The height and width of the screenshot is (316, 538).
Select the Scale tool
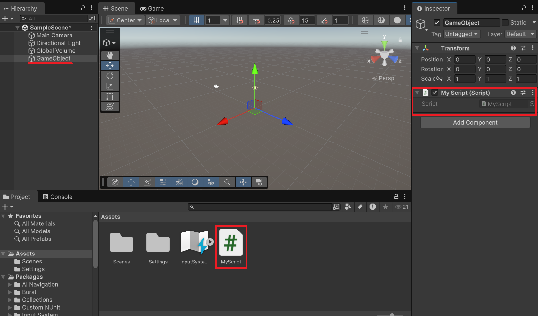pos(110,86)
